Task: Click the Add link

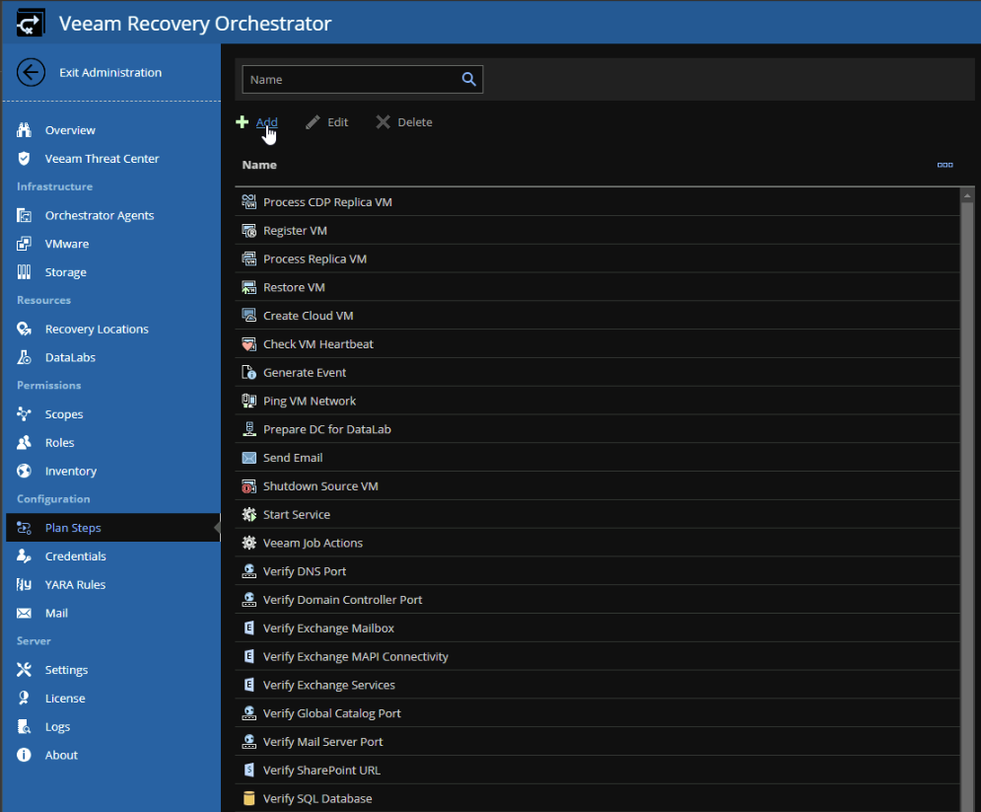Action: 266,122
